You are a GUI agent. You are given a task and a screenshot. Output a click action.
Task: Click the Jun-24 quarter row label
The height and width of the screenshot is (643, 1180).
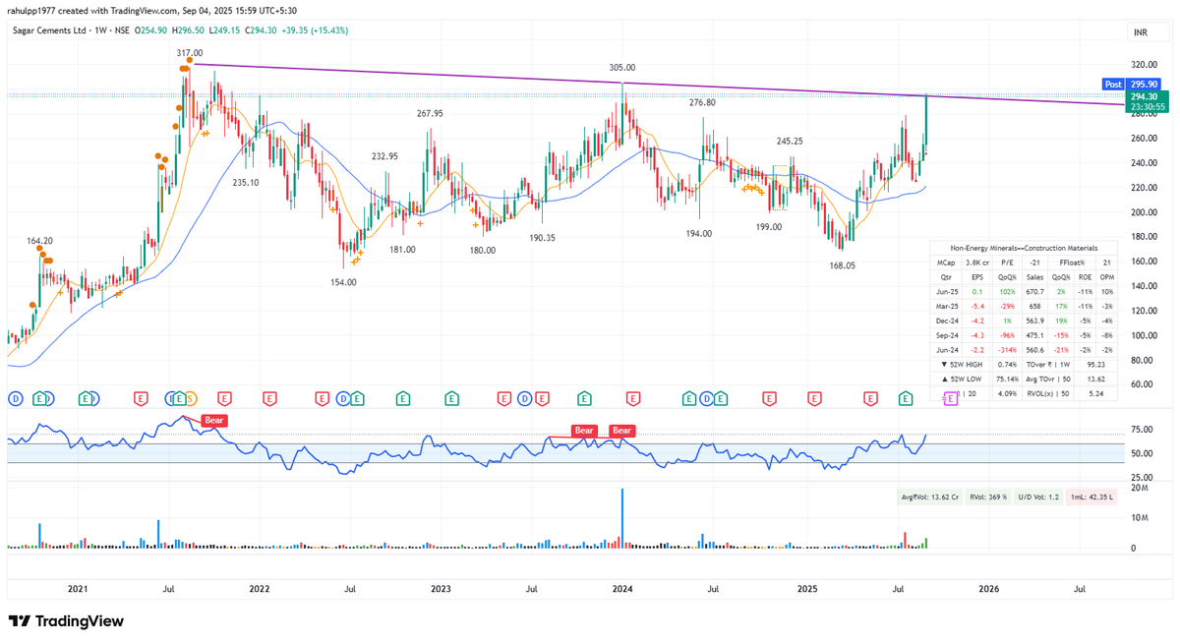click(945, 350)
